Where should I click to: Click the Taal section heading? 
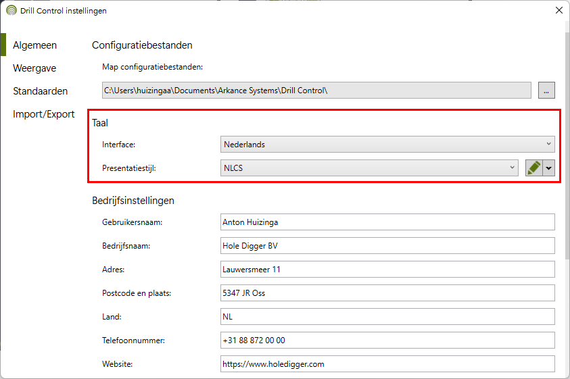pyautogui.click(x=100, y=123)
